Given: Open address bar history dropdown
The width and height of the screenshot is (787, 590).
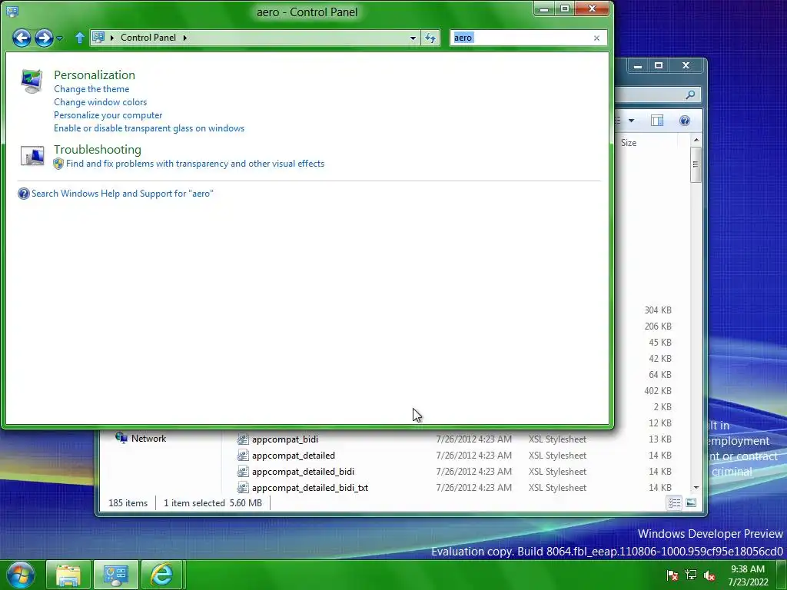Looking at the screenshot, I should click(413, 38).
